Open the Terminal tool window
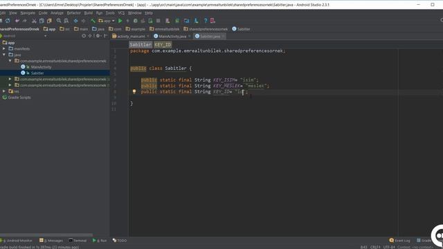Screen dimensions: 443x249 pyautogui.click(x=78, y=241)
